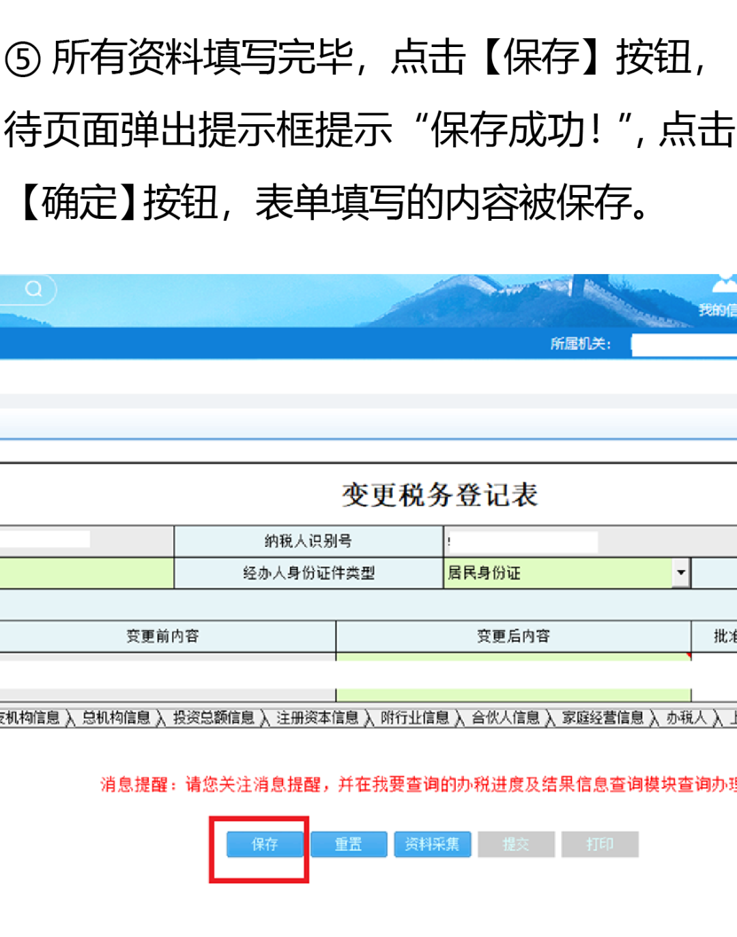The height and width of the screenshot is (937, 737).
Task: Click the search magnifier icon
Action: click(x=33, y=289)
